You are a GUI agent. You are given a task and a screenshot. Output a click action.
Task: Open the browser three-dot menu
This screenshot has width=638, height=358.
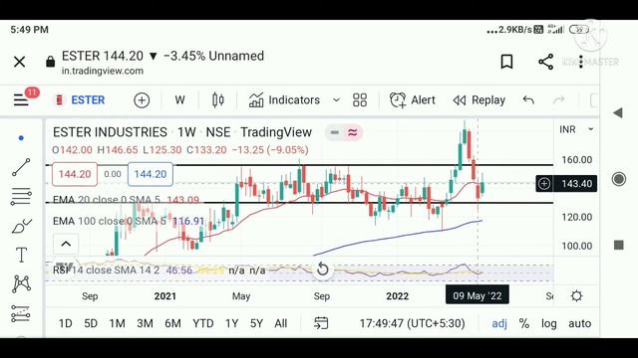[581, 62]
